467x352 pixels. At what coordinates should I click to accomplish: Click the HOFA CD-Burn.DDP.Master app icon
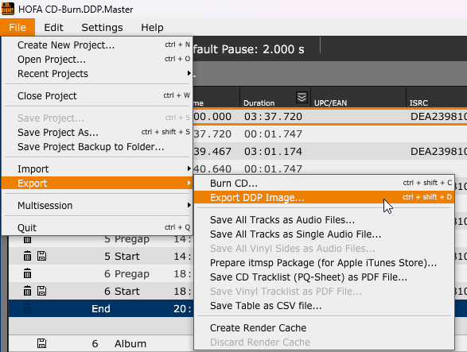click(x=8, y=9)
